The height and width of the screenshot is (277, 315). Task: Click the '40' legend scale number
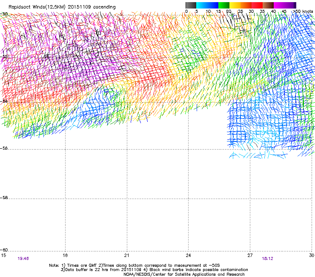pyautogui.click(x=273, y=12)
